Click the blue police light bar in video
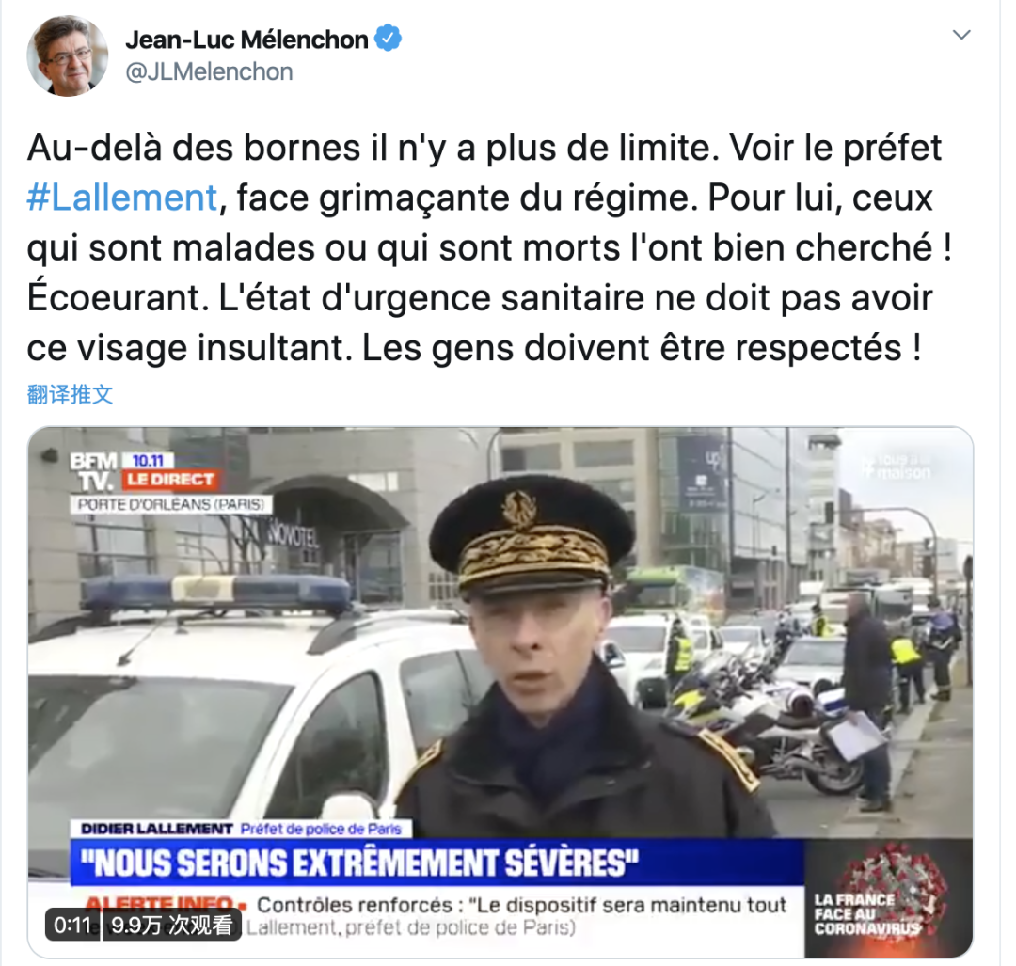The width and height of the screenshot is (1016, 966). 215,592
